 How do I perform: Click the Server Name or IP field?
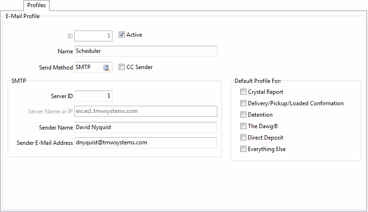tap(145, 111)
